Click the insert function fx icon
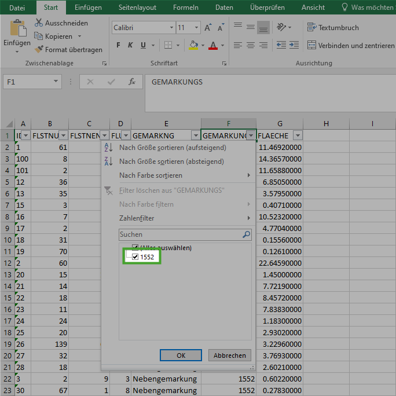Screen dimensions: 396x396 132,82
